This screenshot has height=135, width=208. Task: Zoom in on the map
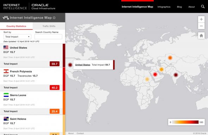pos(201,19)
